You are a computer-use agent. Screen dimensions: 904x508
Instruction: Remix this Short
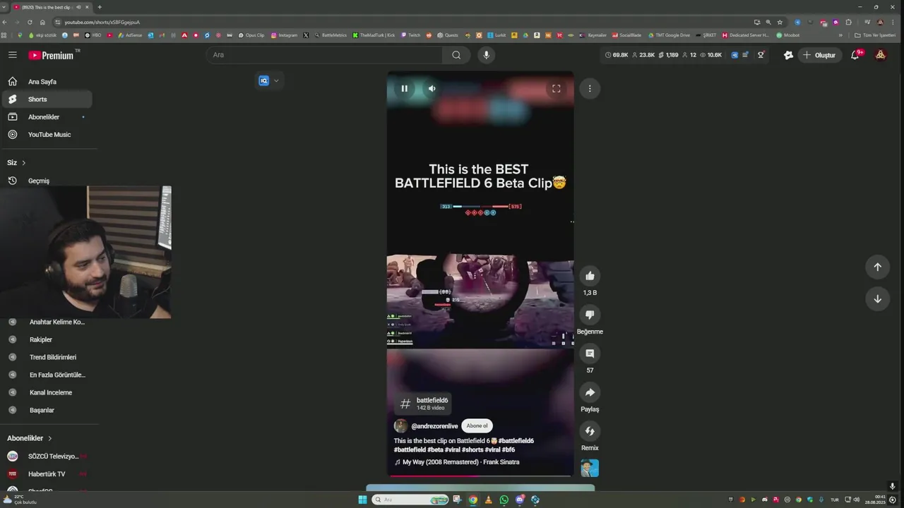pyautogui.click(x=590, y=431)
